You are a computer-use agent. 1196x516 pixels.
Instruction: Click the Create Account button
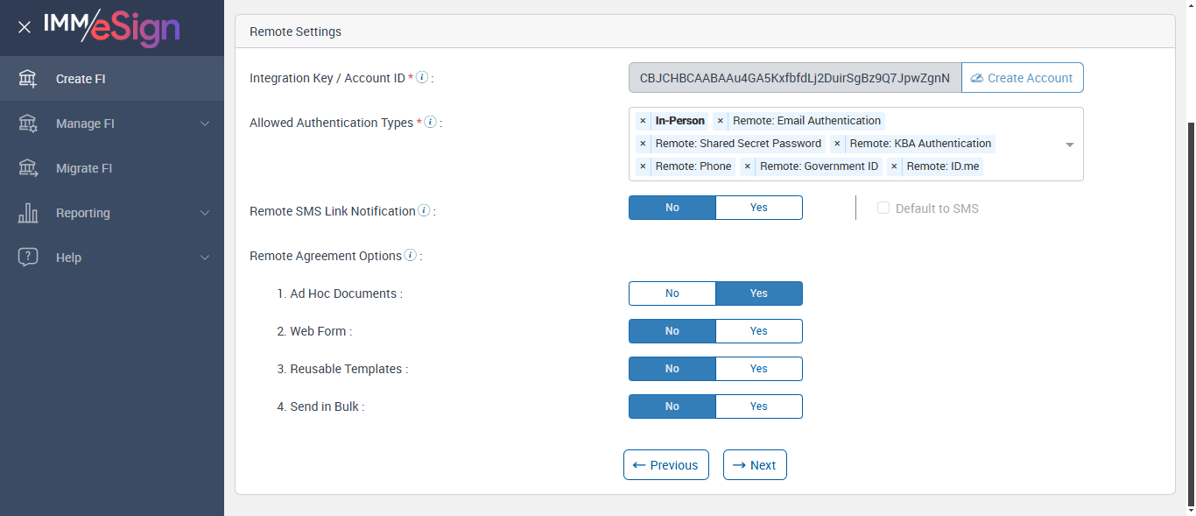pos(1022,78)
